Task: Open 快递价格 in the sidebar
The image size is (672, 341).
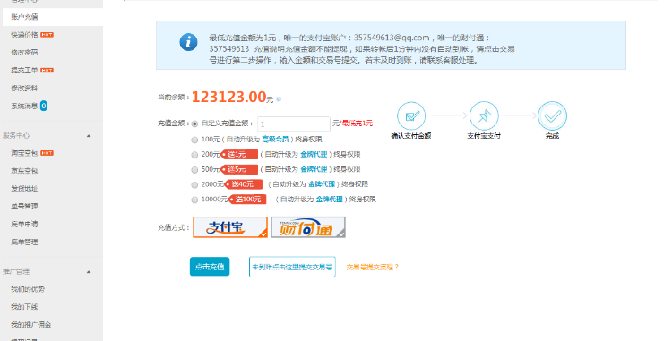Action: click(x=24, y=35)
